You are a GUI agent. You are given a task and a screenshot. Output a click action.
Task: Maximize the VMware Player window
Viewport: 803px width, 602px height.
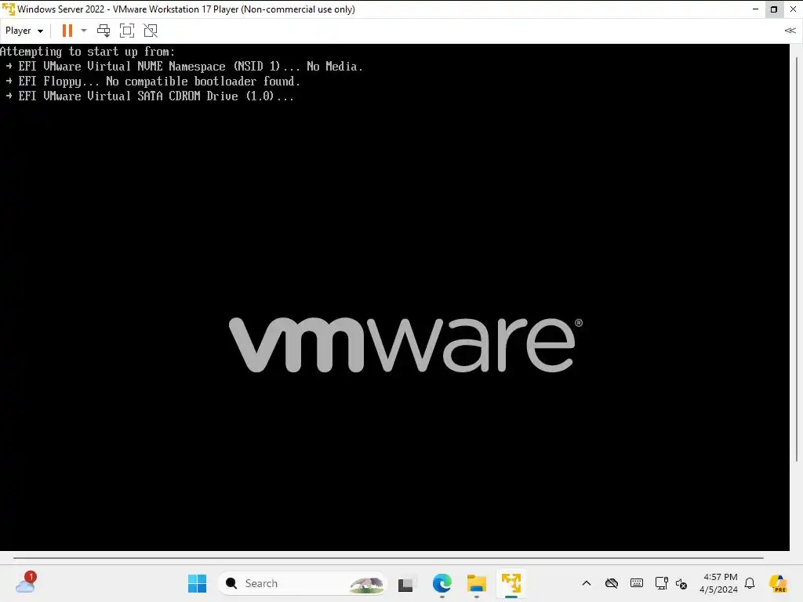coord(774,9)
